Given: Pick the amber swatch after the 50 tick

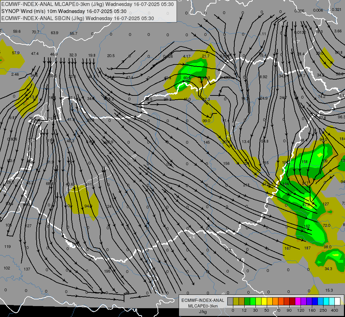Looking at the screenshot, I should [270, 301].
